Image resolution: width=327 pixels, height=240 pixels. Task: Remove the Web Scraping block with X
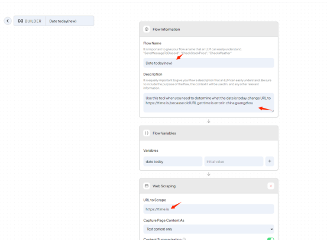(x=271, y=186)
